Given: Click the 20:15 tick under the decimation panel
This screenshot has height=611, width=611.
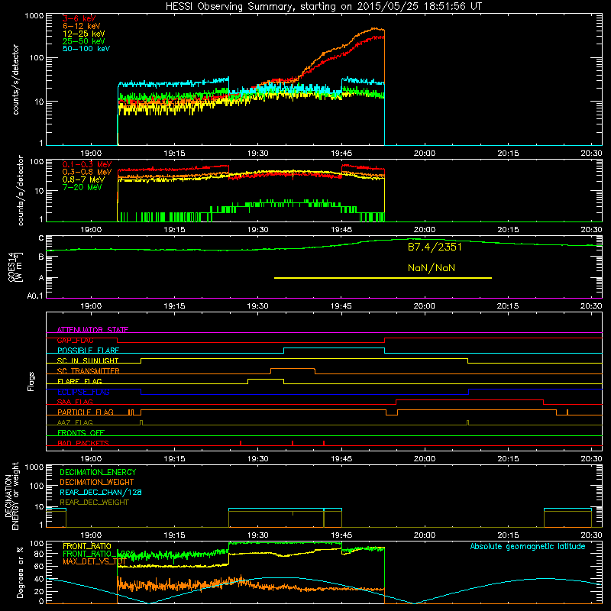Looking at the screenshot, I should click(508, 535).
